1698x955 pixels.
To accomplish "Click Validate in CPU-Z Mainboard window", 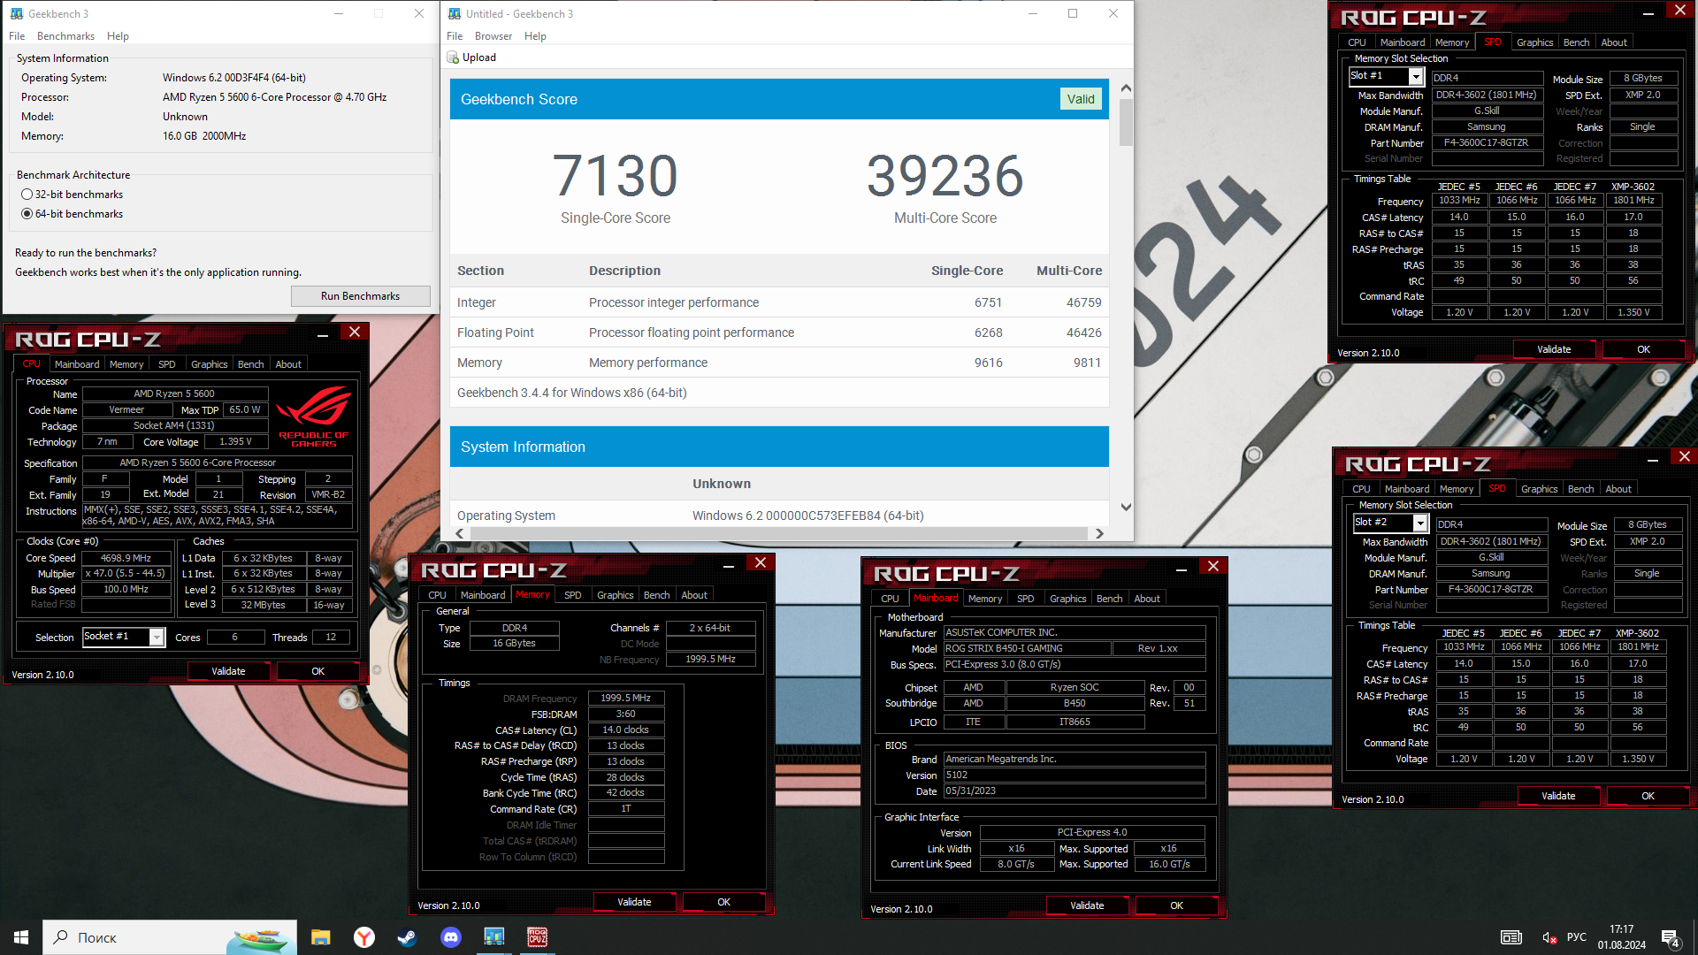I will click(1087, 905).
